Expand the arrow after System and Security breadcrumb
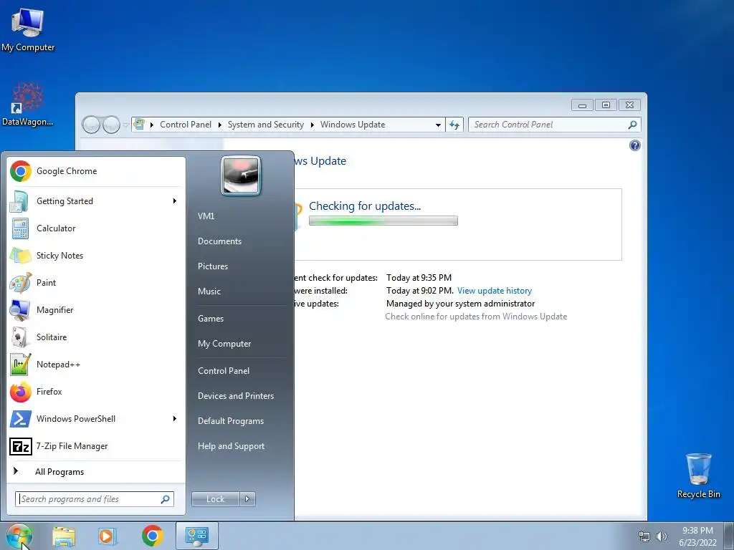Screen dimensions: 734x550 (x=313, y=125)
